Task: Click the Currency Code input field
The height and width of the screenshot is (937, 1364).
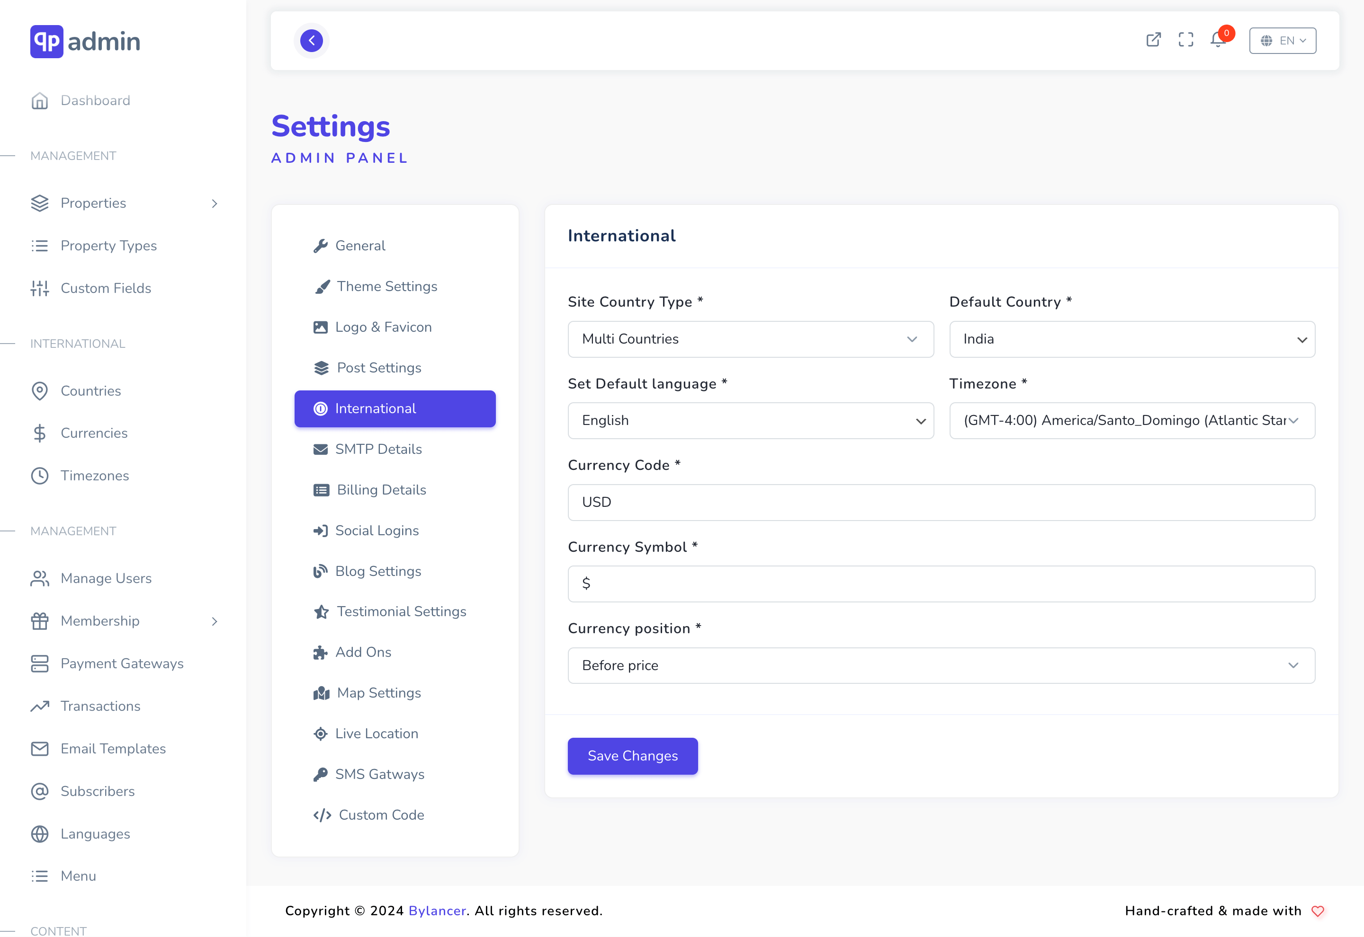Action: point(941,502)
